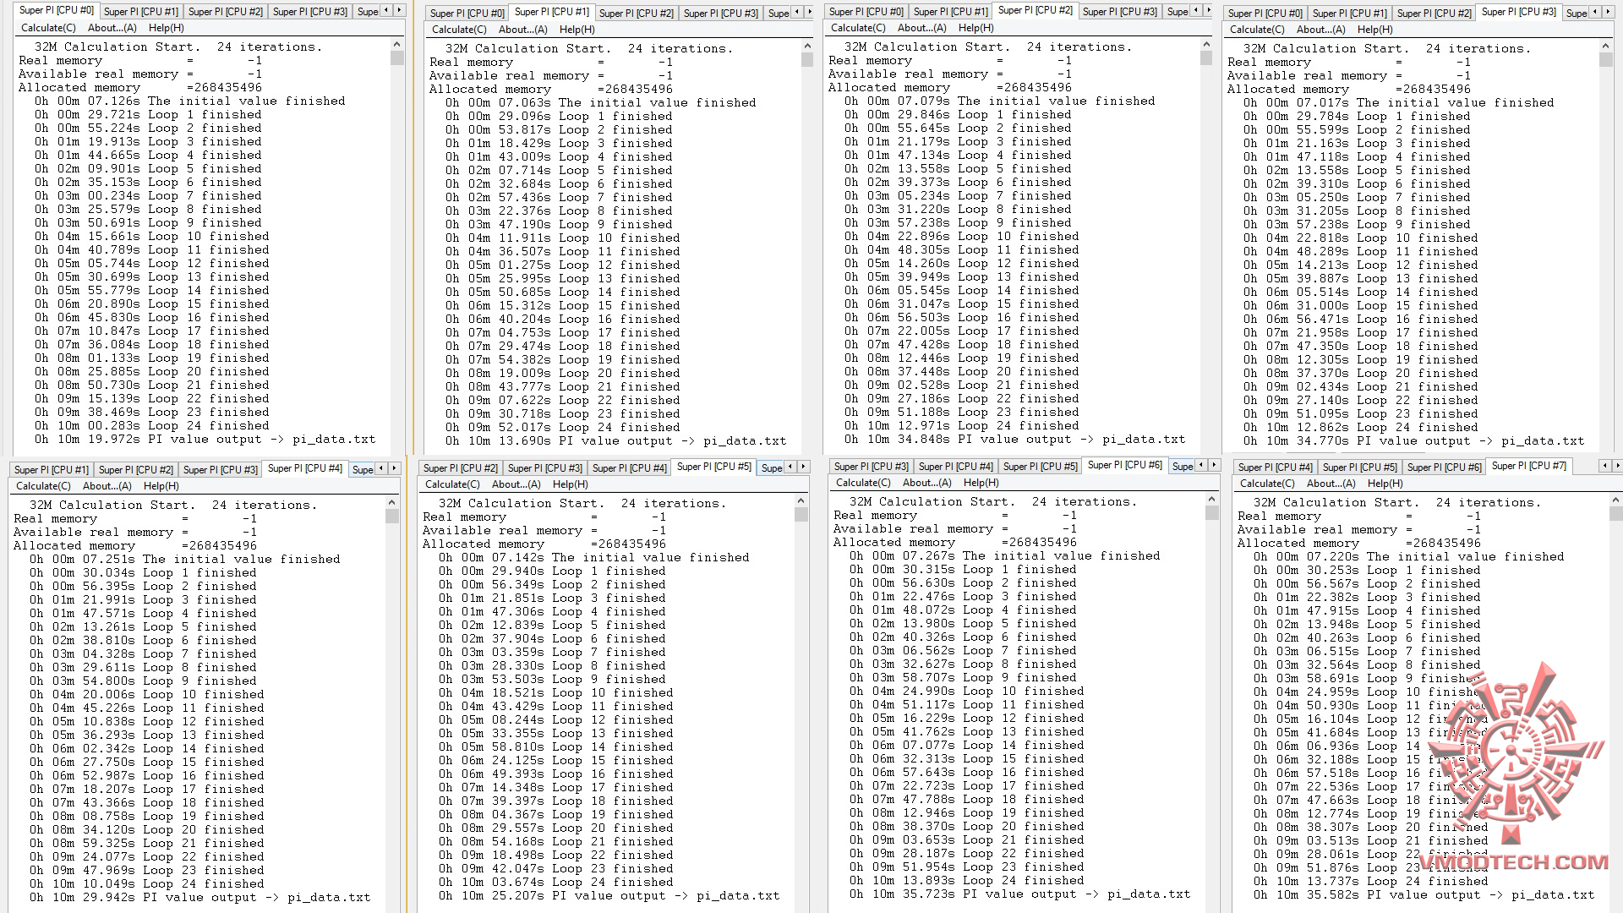Select CPU #3 tab in CPU #6 window
Image resolution: width=1623 pixels, height=913 pixels.
(871, 466)
